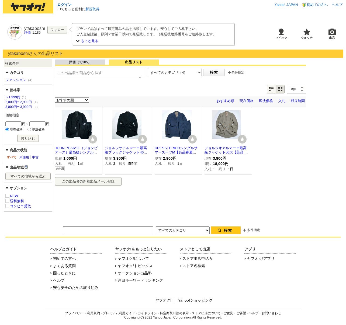The height and width of the screenshot is (325, 346).
Task: Click the 出品地域 help question icon
Action: click(x=26, y=167)
